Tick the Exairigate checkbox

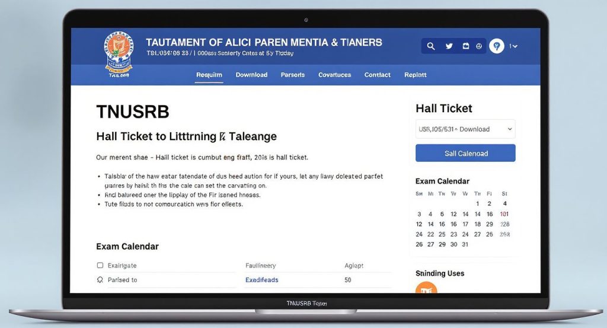tap(100, 265)
